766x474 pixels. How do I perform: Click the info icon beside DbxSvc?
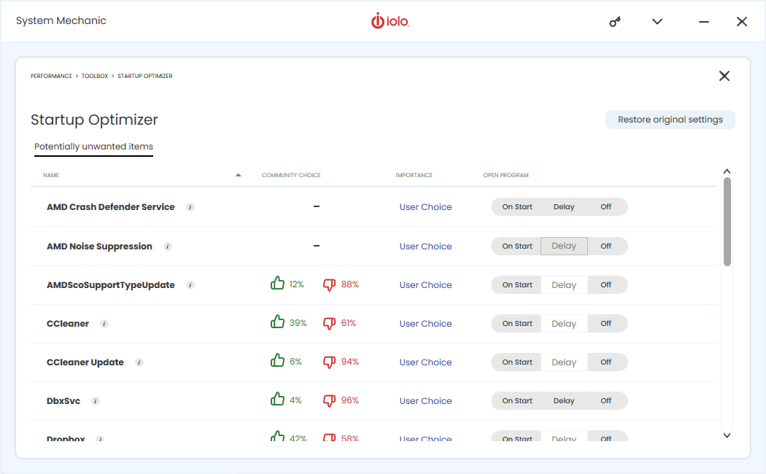96,401
